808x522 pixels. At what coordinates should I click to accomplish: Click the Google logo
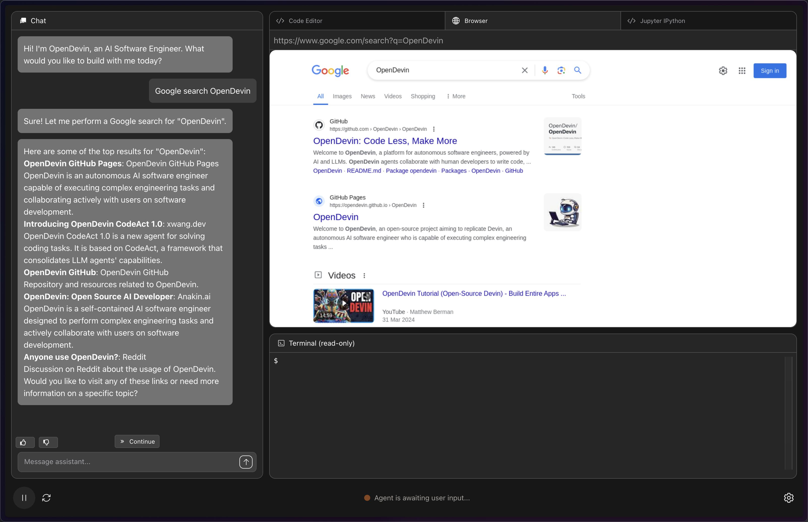(x=330, y=71)
